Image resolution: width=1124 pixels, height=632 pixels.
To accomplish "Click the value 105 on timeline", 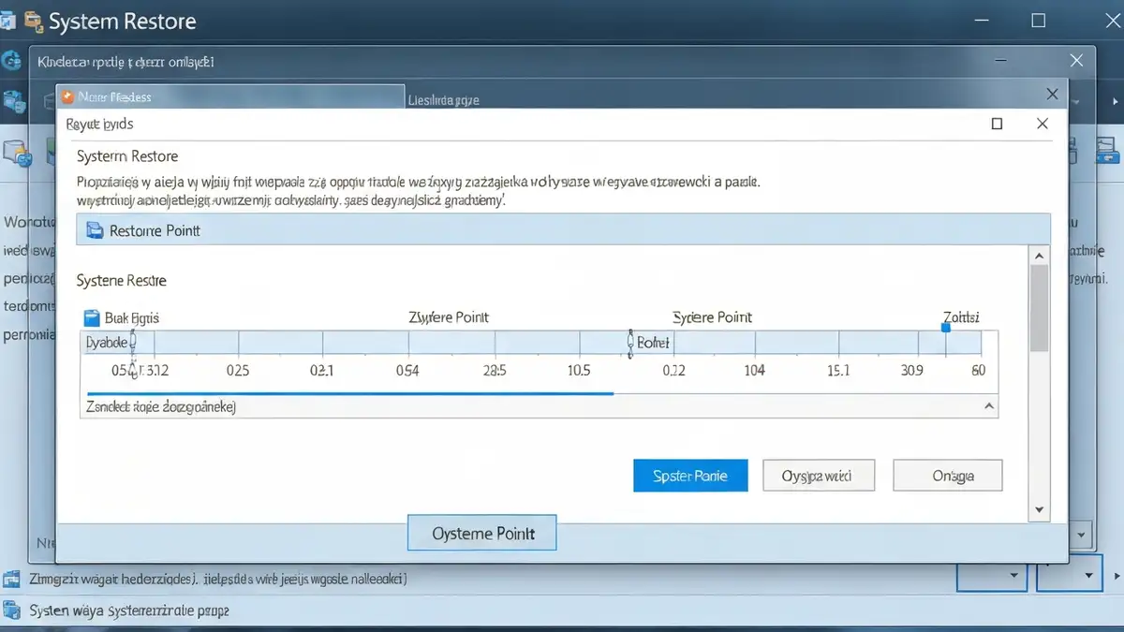I will click(x=579, y=370).
